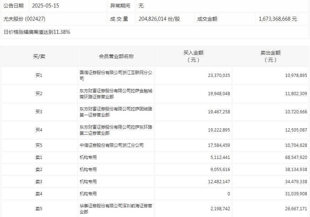Select the 卖2 row label
Screen dimensions: 310x217
click(39, 170)
